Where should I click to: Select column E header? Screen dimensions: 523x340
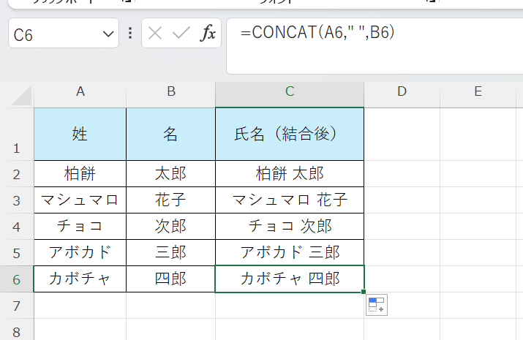(477, 92)
